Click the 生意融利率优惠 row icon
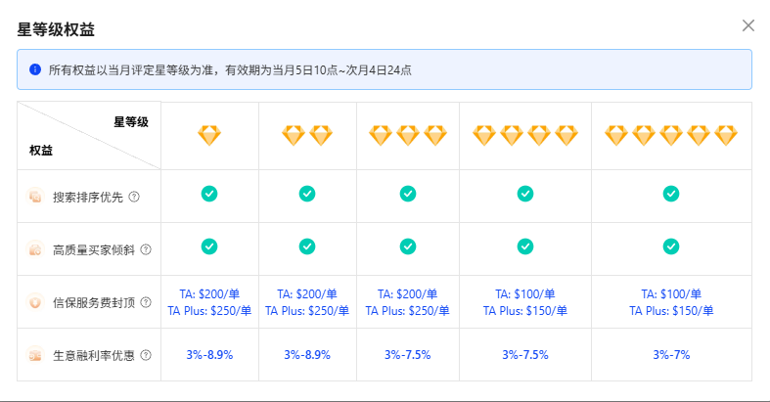 click(35, 355)
